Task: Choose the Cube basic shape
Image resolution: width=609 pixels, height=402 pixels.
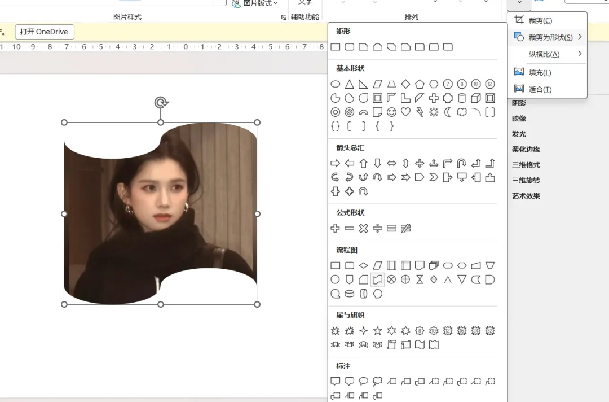Action: [476, 98]
